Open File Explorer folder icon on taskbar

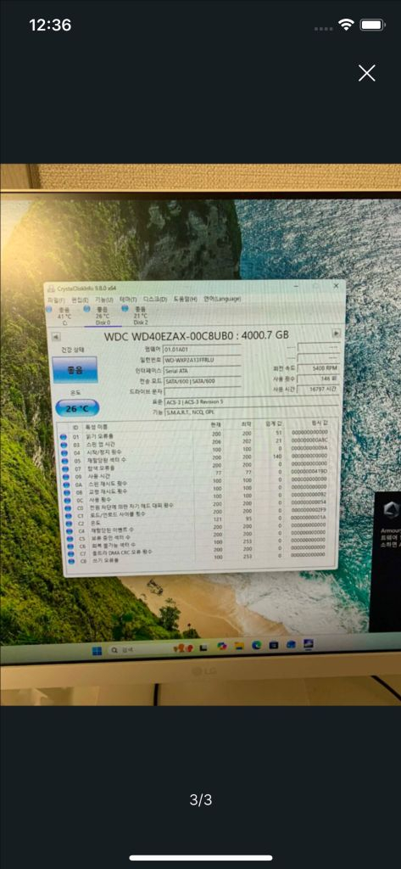tap(239, 646)
